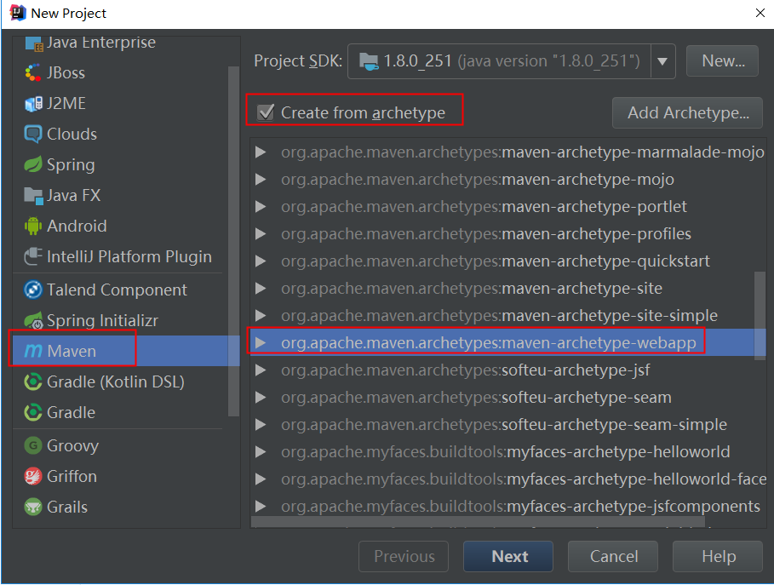Click the IntelliJ IDEA title bar logo
Image resolution: width=774 pixels, height=585 pixels.
coord(18,13)
